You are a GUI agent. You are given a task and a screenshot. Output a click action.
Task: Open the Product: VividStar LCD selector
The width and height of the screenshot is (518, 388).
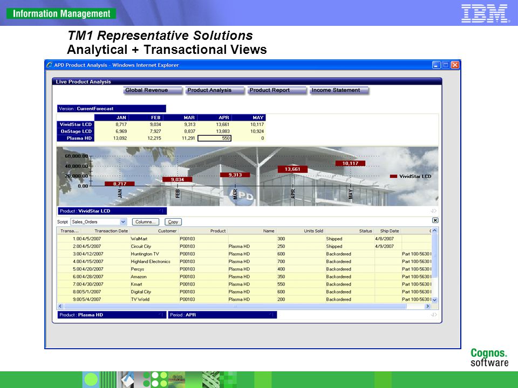112,211
